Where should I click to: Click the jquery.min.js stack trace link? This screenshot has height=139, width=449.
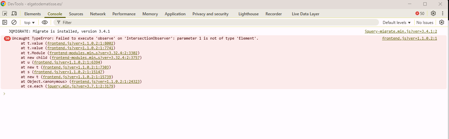click(81, 86)
